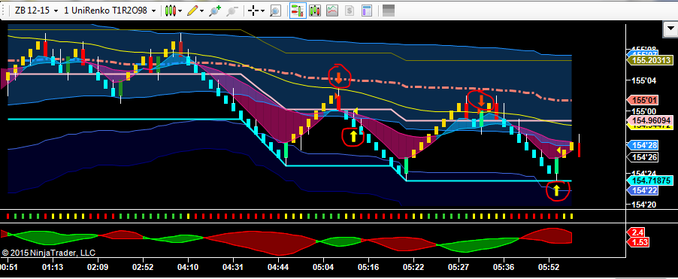Expand the crosshair cursor dropdown arrow
Viewport: 678px width, 279px height.
point(262,11)
